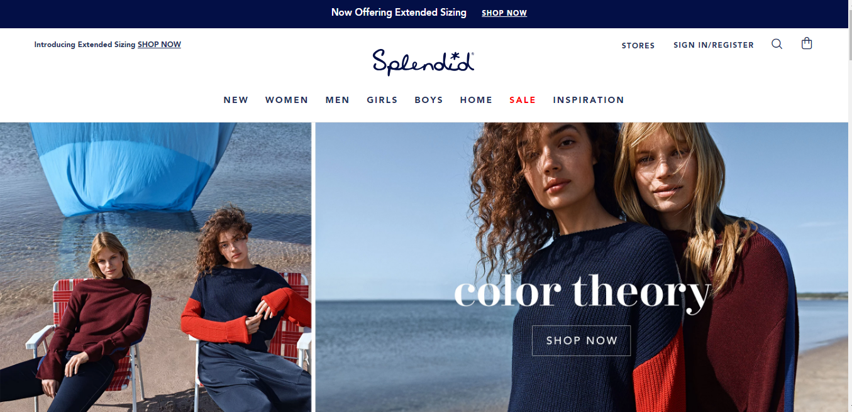Open the beach chairs photo on left
Screen dimensions: 852x412
click(155, 267)
